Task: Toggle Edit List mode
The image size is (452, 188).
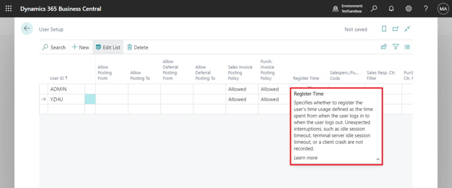Action: click(x=108, y=47)
